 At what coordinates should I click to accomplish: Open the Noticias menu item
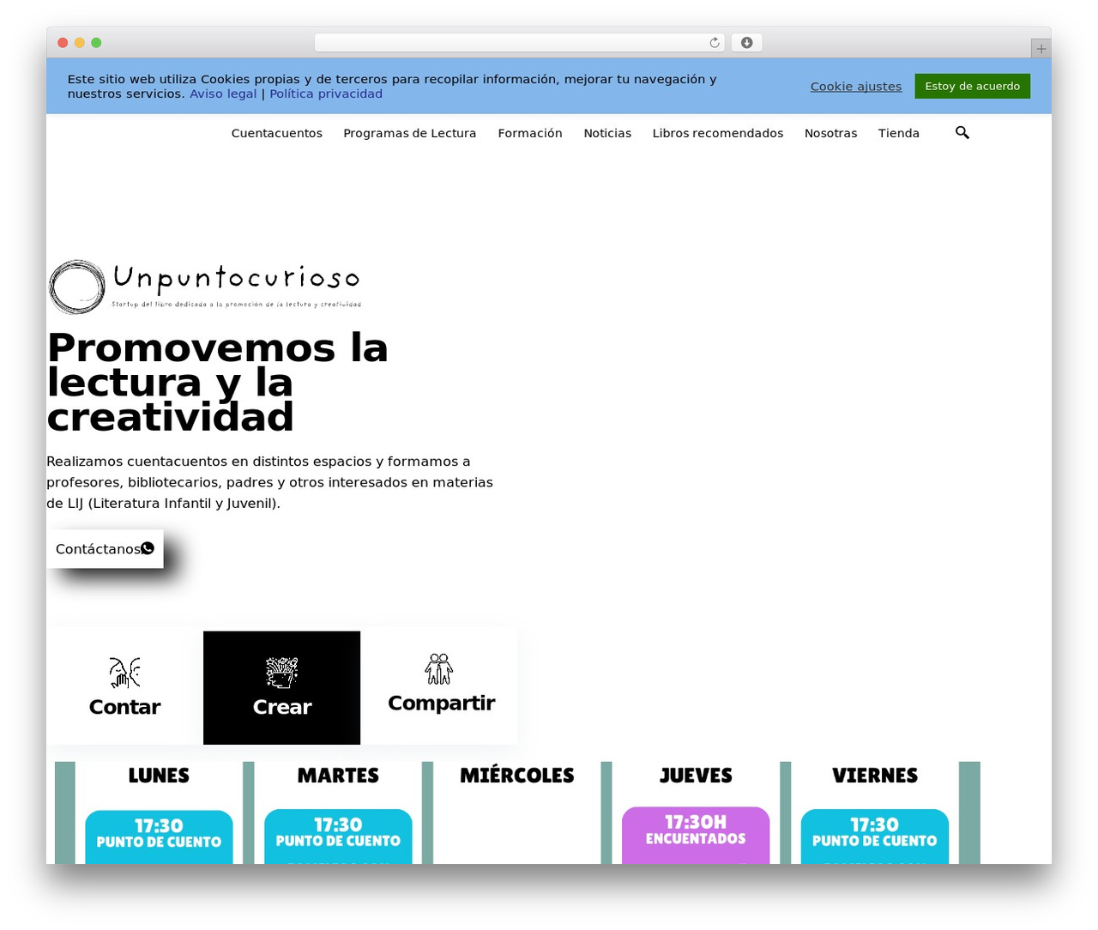[x=607, y=133]
